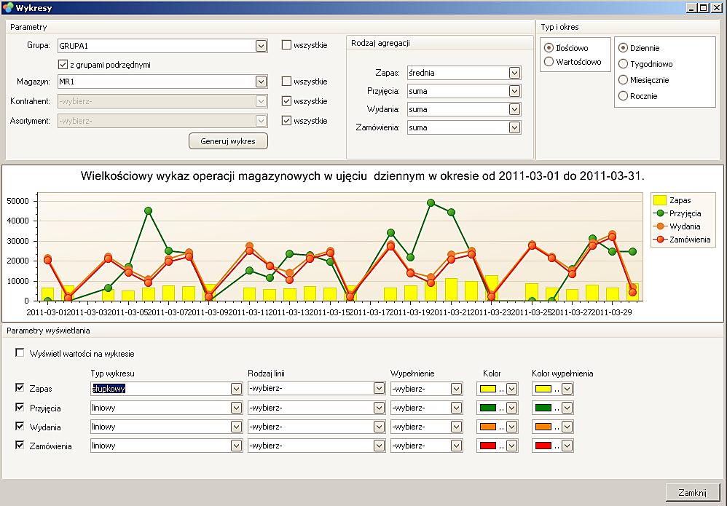Image resolution: width=727 pixels, height=506 pixels.
Task: Click the Zamówienia legend marker in the chart
Action: 660,240
